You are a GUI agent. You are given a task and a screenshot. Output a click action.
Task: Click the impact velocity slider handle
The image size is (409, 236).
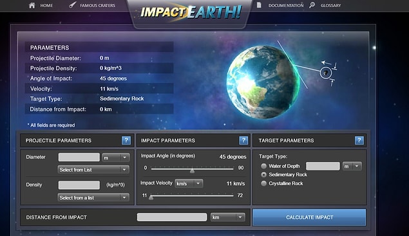[x=151, y=197]
